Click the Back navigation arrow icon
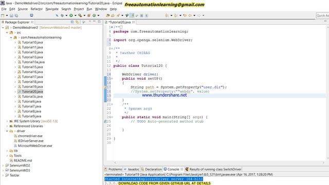Image resolution: width=329 pixels, height=185 pixels. pos(190,15)
